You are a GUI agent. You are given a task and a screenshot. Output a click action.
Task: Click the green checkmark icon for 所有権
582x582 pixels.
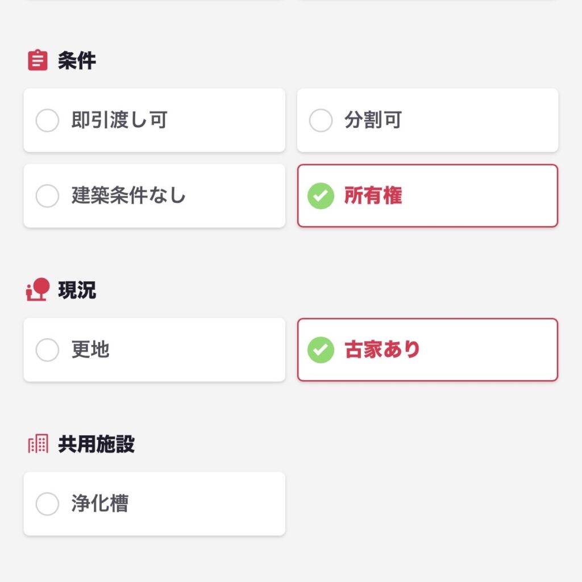point(321,196)
